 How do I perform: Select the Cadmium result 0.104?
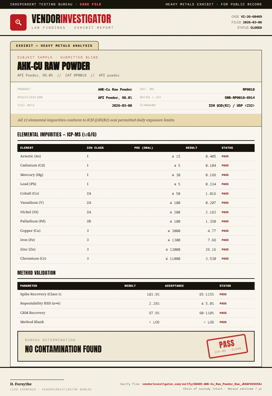coord(211,165)
